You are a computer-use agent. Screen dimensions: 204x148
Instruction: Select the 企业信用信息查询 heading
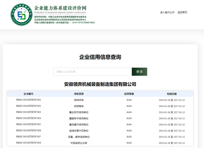coord(100,57)
